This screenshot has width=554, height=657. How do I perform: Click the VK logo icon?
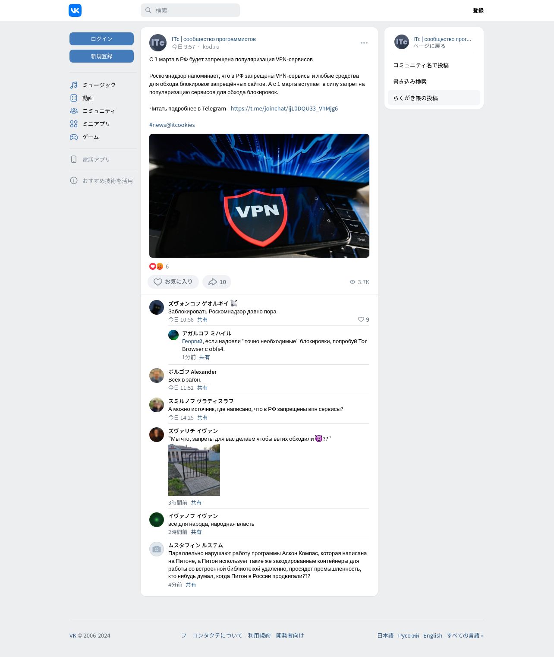[x=75, y=10]
